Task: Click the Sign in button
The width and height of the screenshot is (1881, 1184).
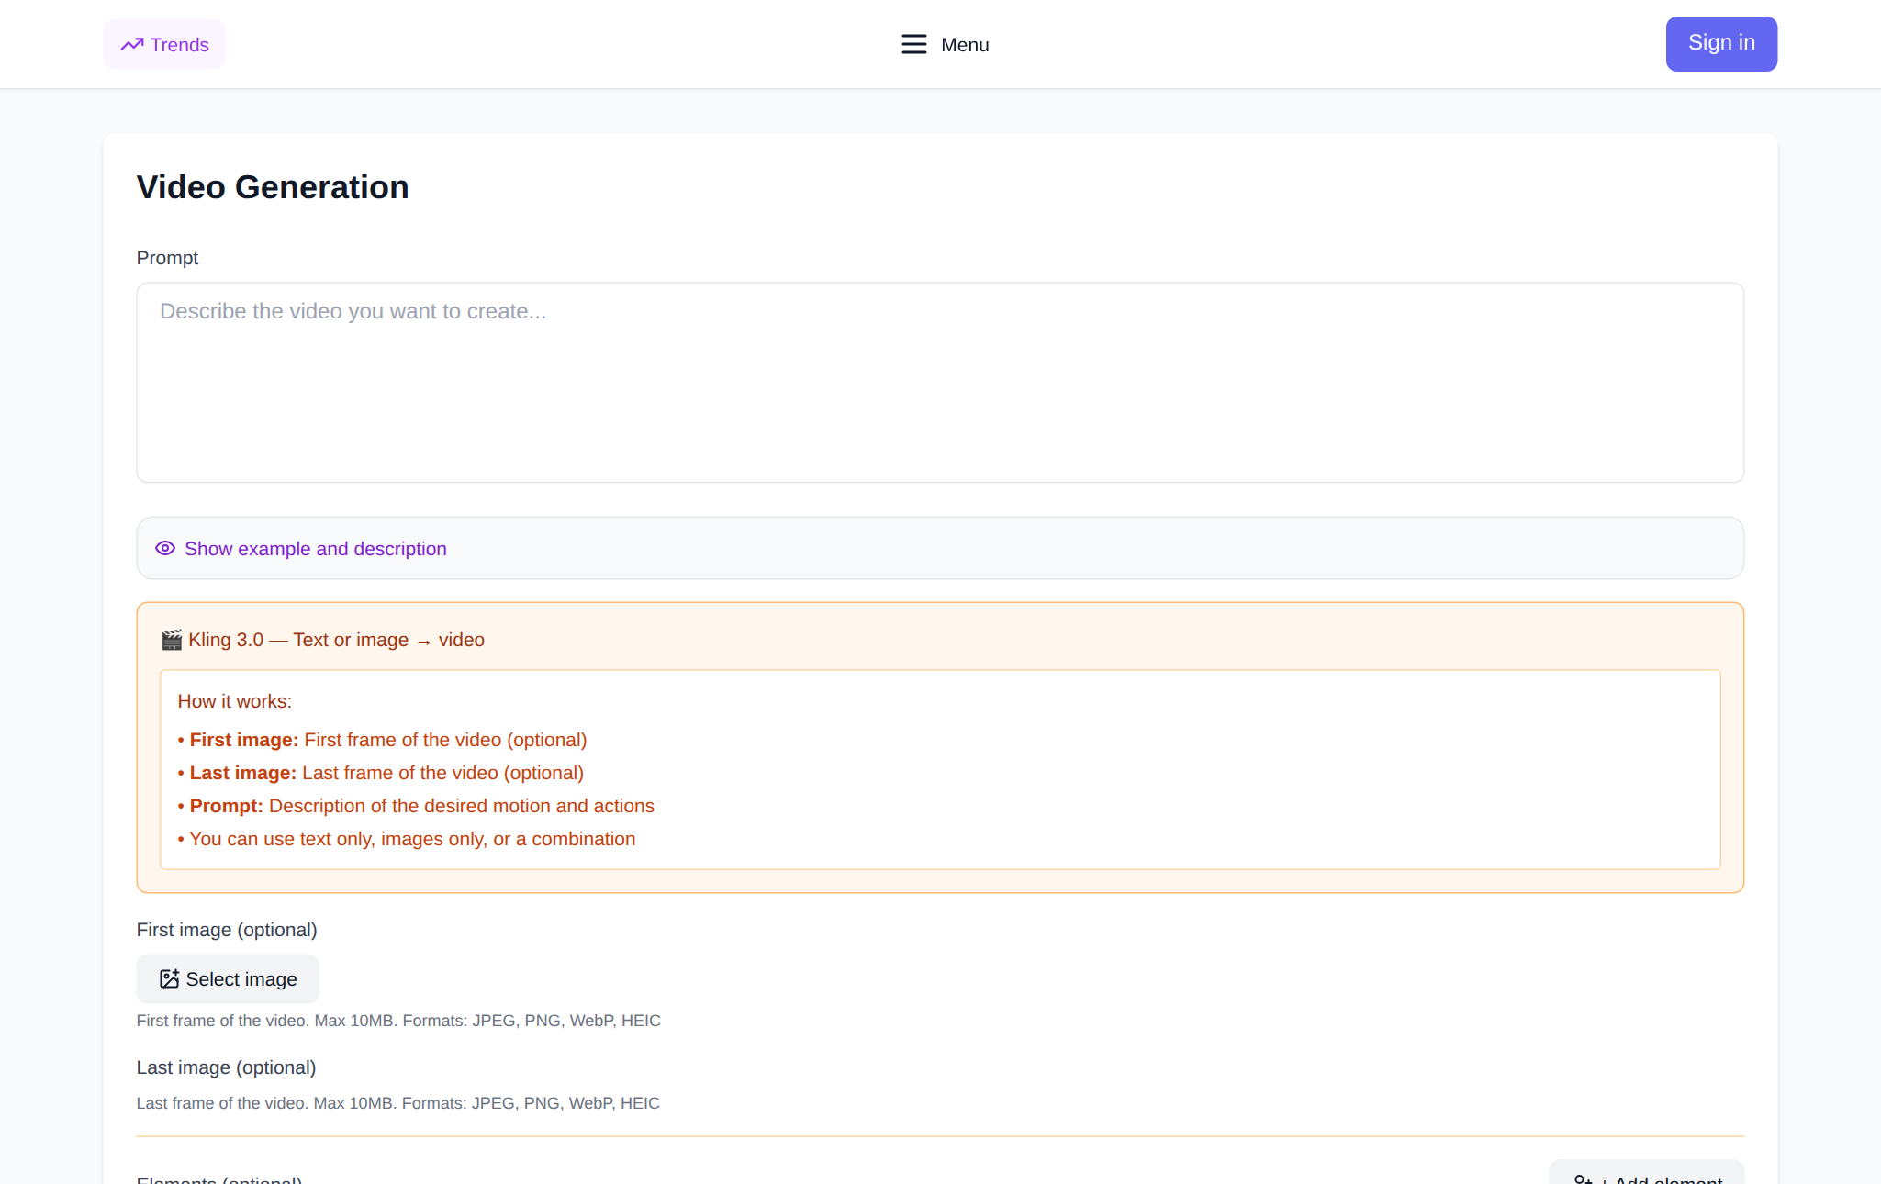Action: 1721,43
